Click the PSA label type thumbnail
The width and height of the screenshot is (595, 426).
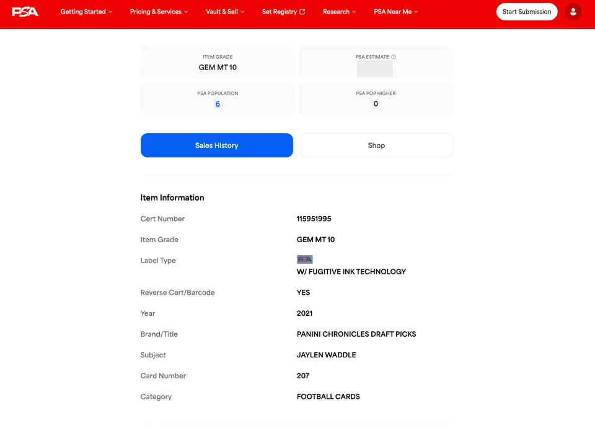(305, 259)
